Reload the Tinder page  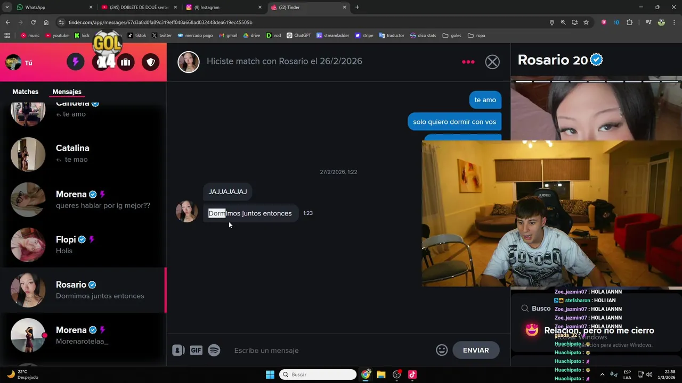point(33,22)
